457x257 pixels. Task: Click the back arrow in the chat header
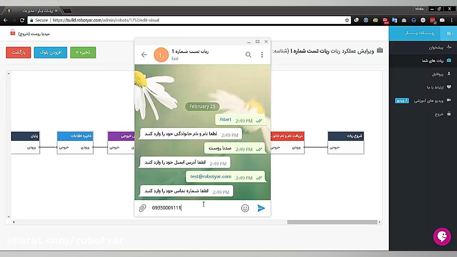(144, 55)
